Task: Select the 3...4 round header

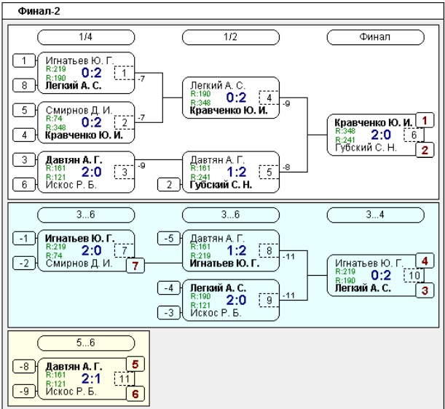Action: click(x=375, y=215)
